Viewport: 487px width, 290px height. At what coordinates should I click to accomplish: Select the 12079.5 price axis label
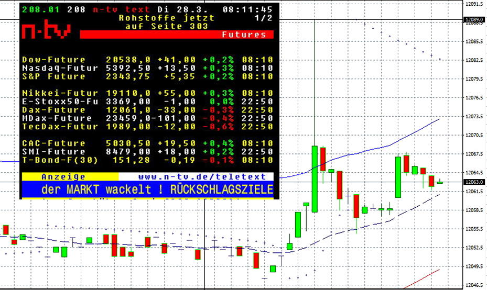tap(474, 79)
